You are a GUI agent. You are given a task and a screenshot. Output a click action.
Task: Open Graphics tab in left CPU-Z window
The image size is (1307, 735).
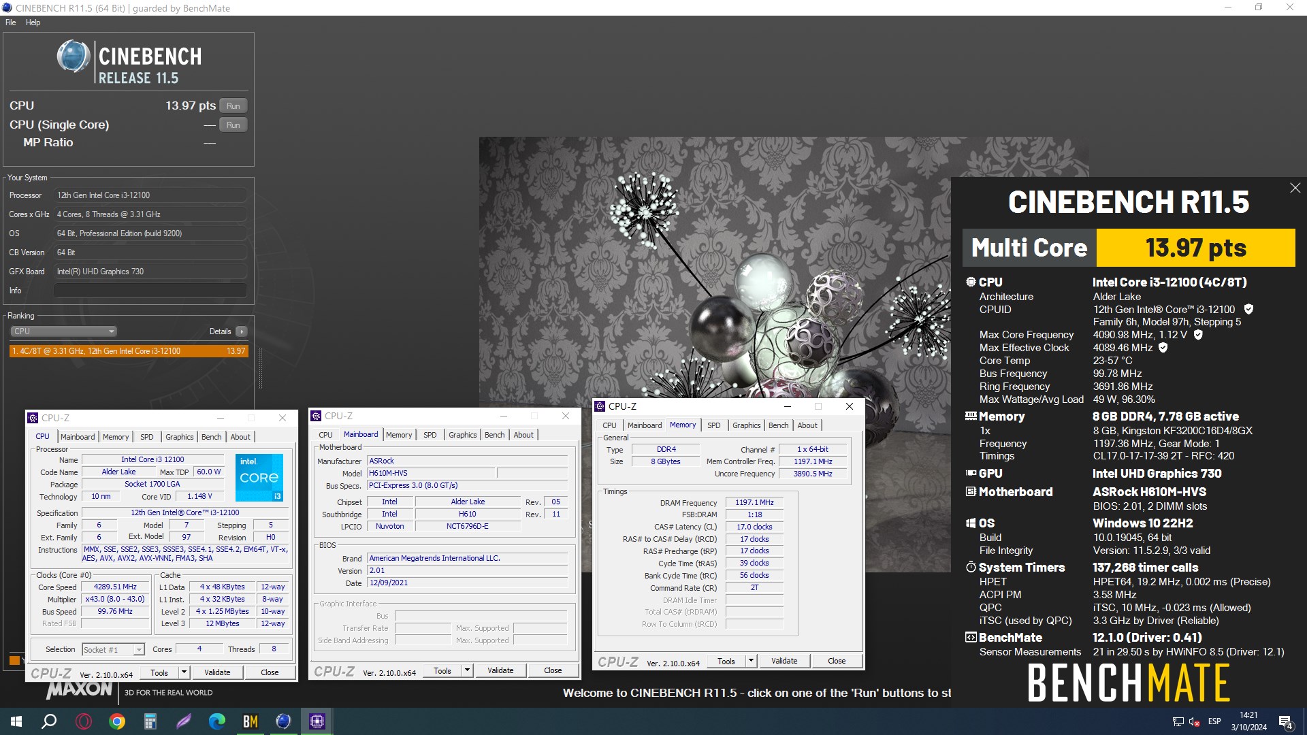[x=180, y=437]
